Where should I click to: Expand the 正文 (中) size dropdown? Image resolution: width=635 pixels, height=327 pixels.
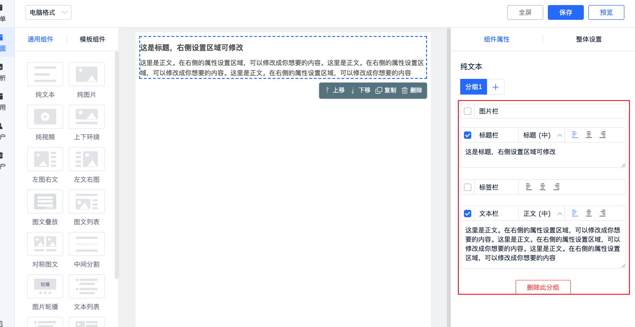point(542,214)
